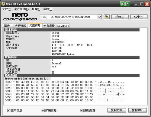The image size is (151, 117).
Task: Click the capacity value 4.38 GB
Action: [x=56, y=48]
